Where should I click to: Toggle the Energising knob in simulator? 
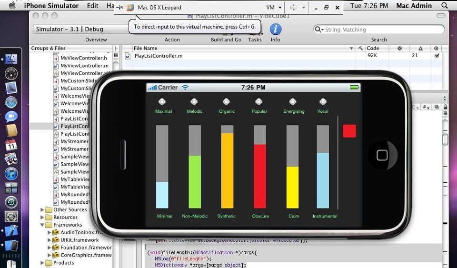(293, 102)
